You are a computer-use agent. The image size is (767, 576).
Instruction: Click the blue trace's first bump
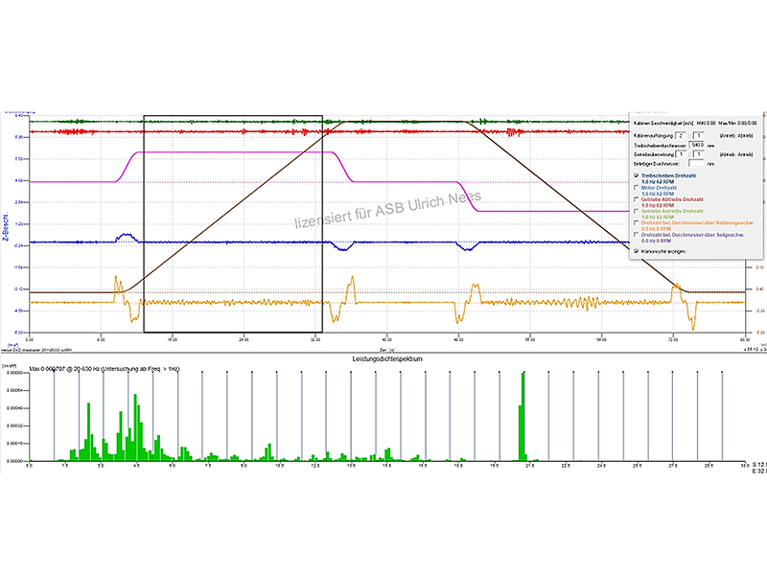124,235
